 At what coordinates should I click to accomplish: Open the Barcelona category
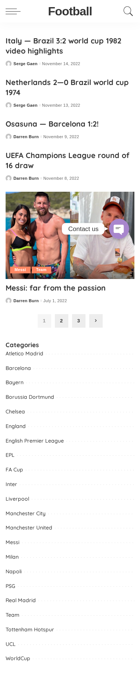click(x=18, y=368)
